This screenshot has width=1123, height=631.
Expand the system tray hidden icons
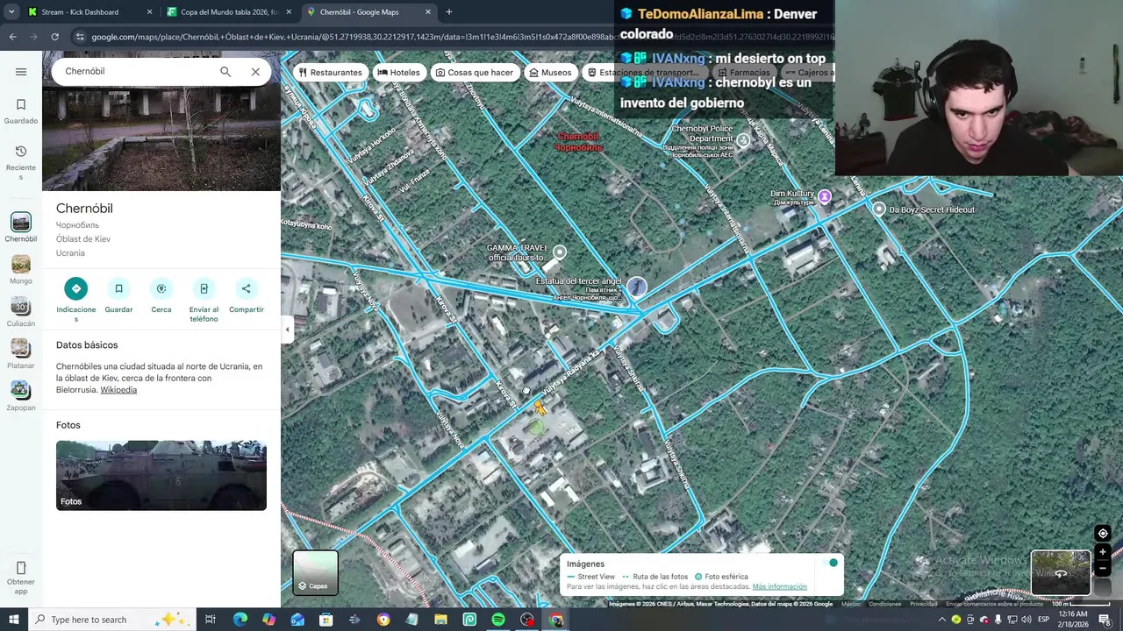pos(942,620)
